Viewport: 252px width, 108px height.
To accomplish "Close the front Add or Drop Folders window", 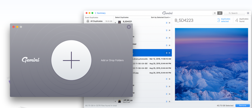I will (x=14, y=27).
